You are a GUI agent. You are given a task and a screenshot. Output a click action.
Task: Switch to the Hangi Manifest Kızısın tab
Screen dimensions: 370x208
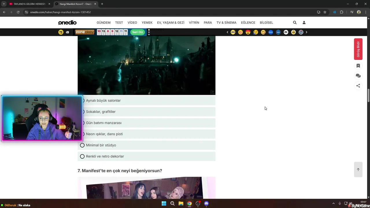76,4
